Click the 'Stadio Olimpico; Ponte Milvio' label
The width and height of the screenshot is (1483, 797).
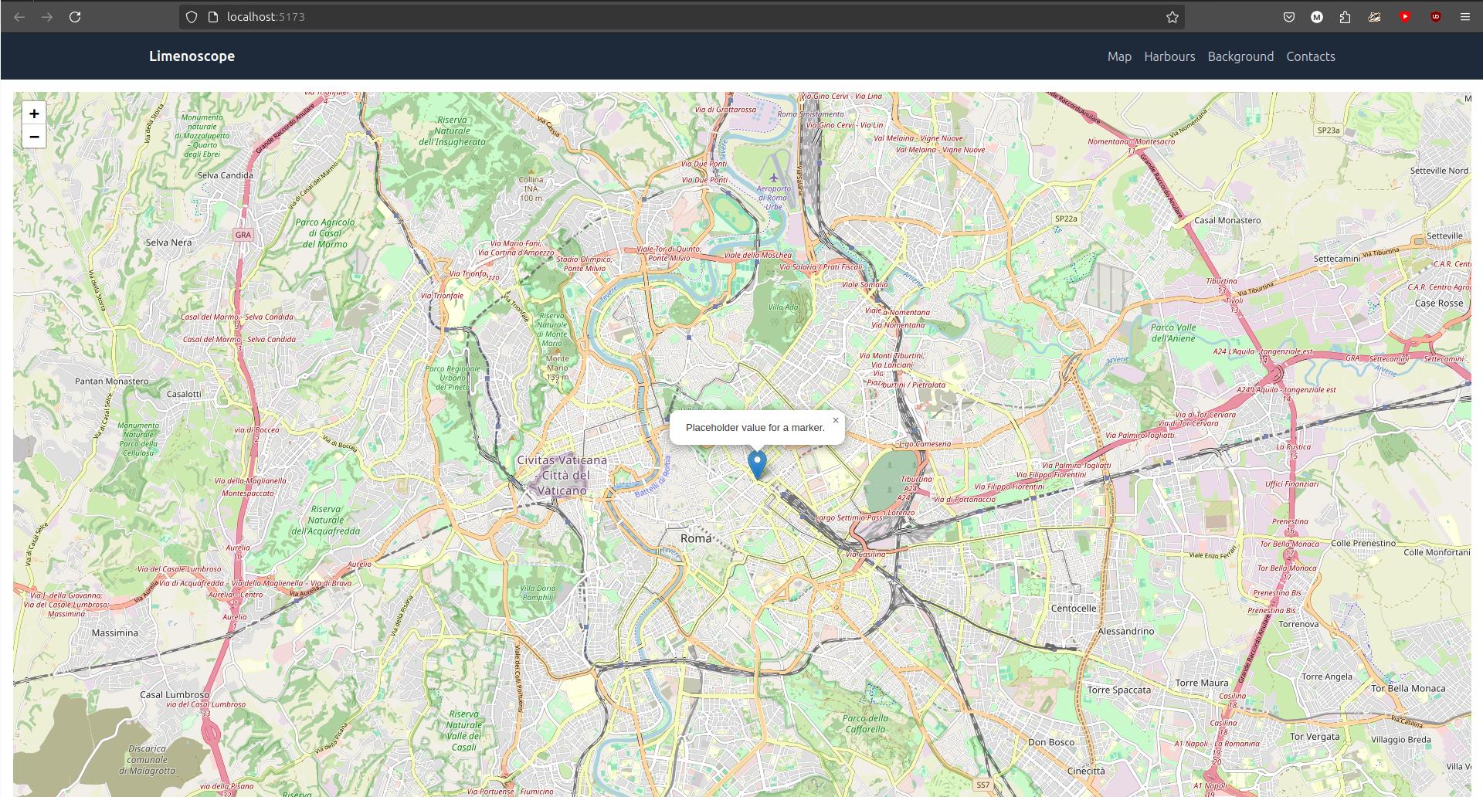pos(584,264)
